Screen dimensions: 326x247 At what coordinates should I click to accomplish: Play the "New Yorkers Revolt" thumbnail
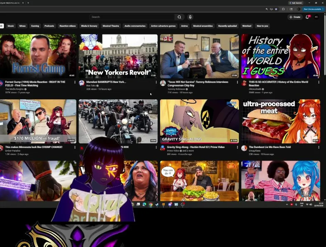pyautogui.click(x=118, y=56)
